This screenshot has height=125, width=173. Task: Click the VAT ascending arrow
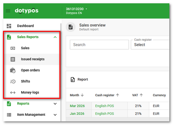click(x=141, y=95)
